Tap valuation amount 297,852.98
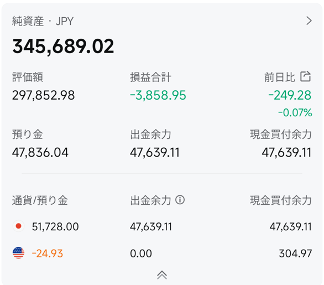Screen dimensions: 324x285 pyautogui.click(x=43, y=95)
